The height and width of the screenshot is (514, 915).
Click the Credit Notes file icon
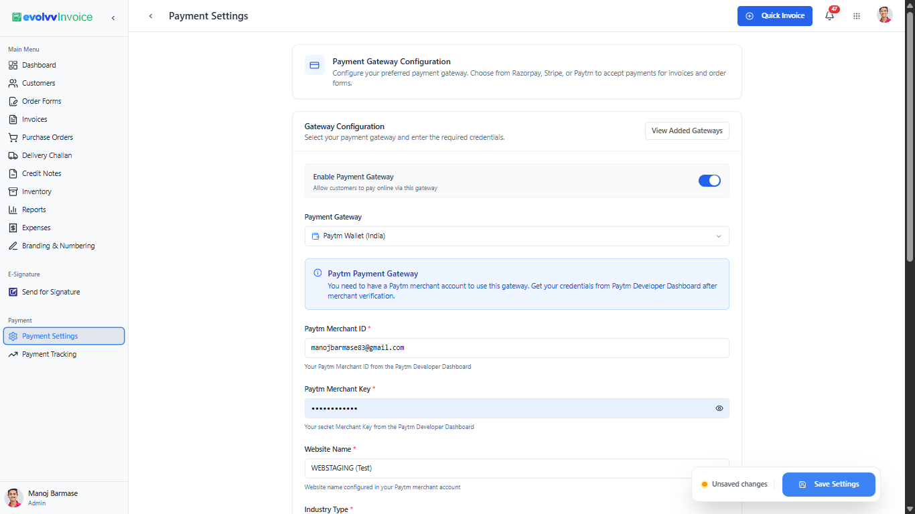point(13,173)
